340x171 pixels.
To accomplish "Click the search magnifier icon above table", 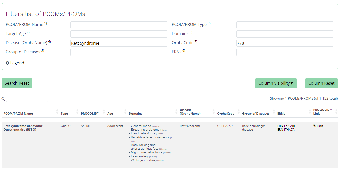I will (3, 99).
